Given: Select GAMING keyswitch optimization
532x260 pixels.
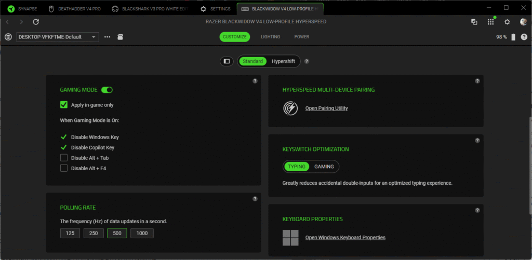Looking at the screenshot, I should click(324, 167).
